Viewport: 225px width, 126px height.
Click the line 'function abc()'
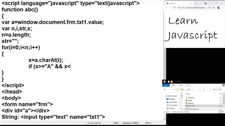point(20,9)
